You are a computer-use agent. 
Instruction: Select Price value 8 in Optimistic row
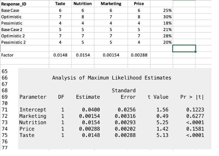click(x=139, y=17)
